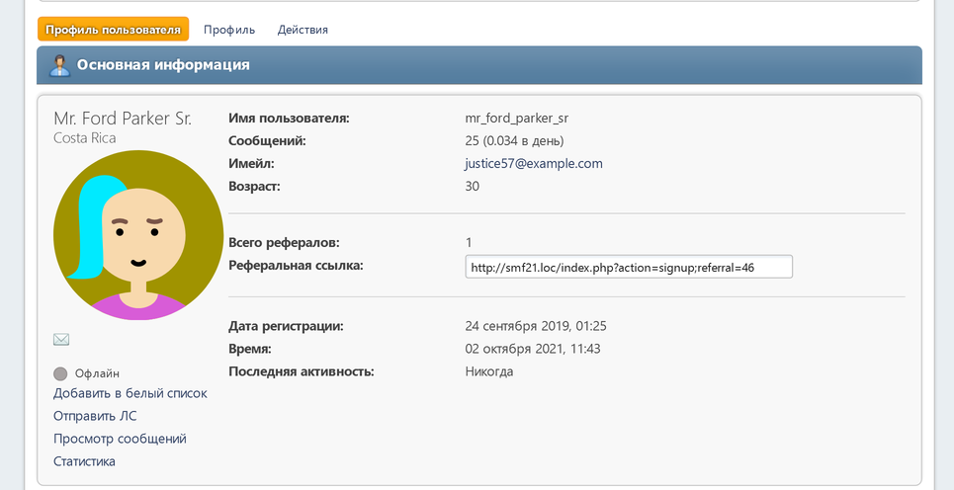Click the email envelope icon under the avatar

(61, 340)
